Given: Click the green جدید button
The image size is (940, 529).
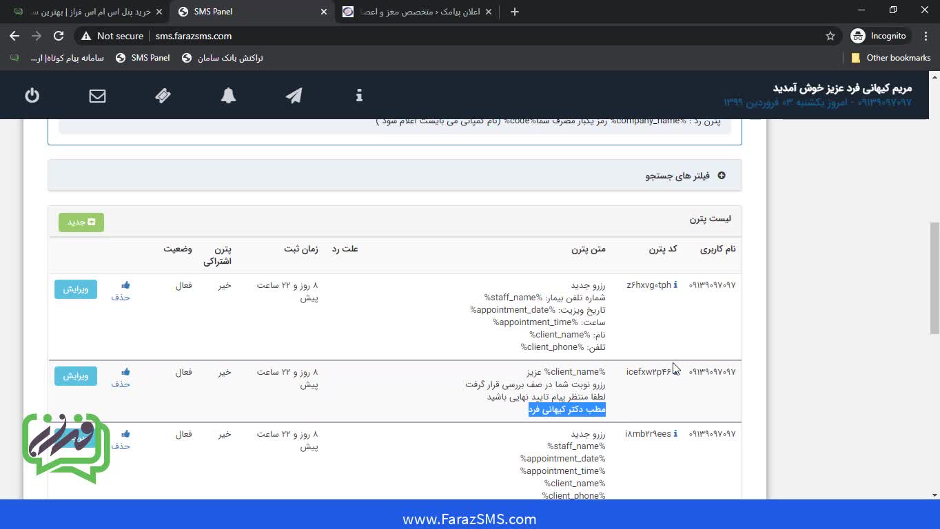Looking at the screenshot, I should click(81, 222).
